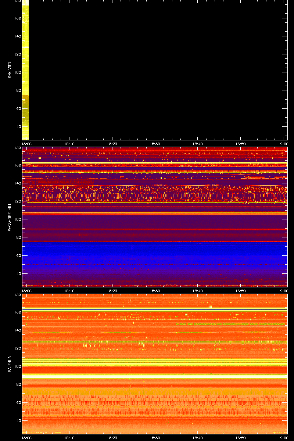Screen dimensions: 294x441
Task: Click the 60 frequency label on San Vito axis
Action: [x=18, y=108]
